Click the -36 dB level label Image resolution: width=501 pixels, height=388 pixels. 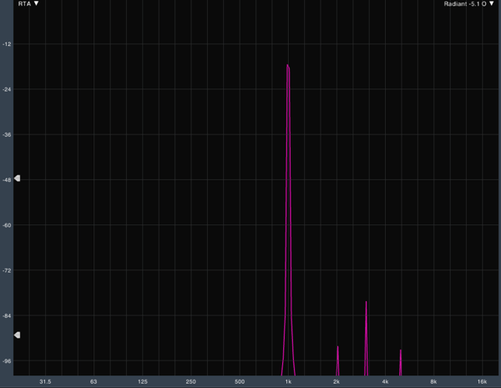[x=7, y=135]
